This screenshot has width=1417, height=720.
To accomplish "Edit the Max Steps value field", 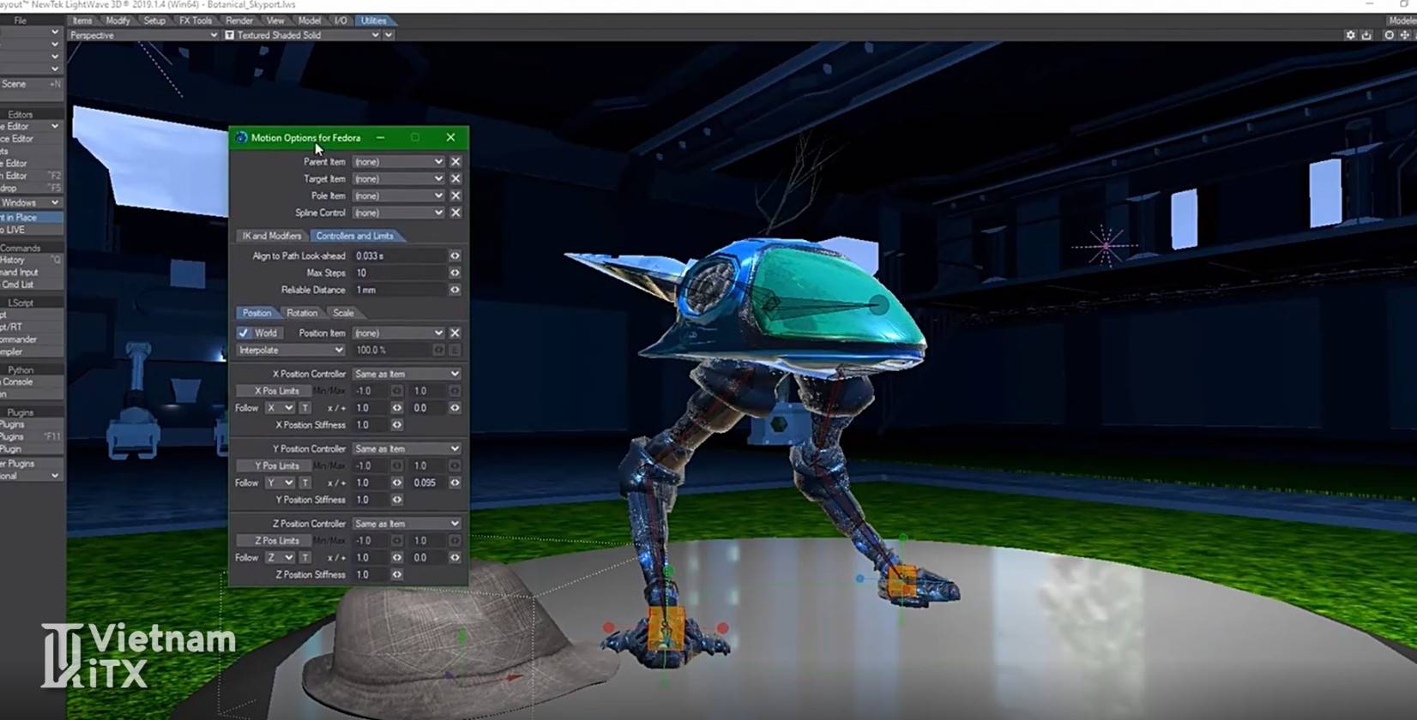I will (x=400, y=273).
